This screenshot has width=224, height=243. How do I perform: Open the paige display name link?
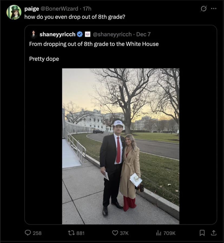31,9
